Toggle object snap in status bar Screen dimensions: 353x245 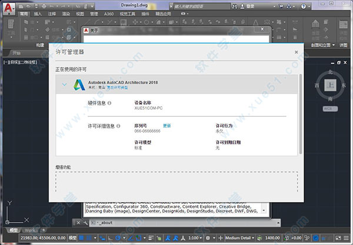point(138,238)
